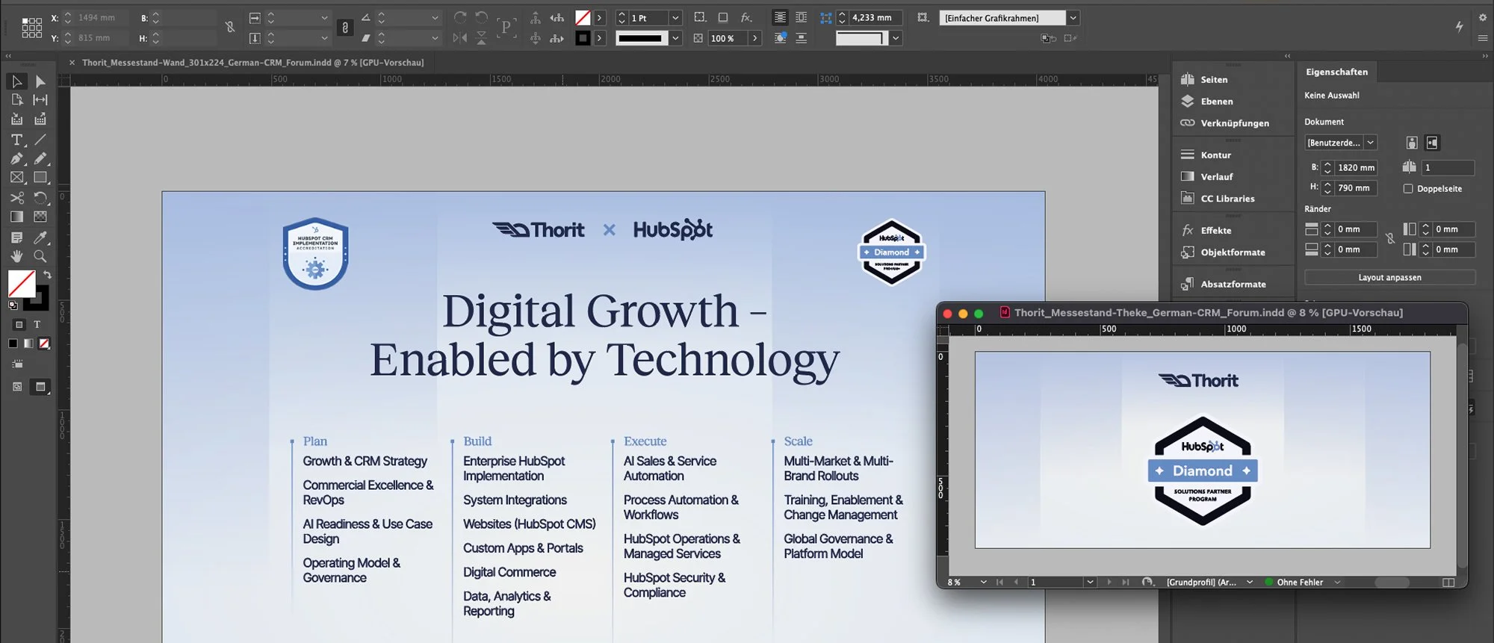Click the large fill color swatch in toolbar

(x=21, y=284)
